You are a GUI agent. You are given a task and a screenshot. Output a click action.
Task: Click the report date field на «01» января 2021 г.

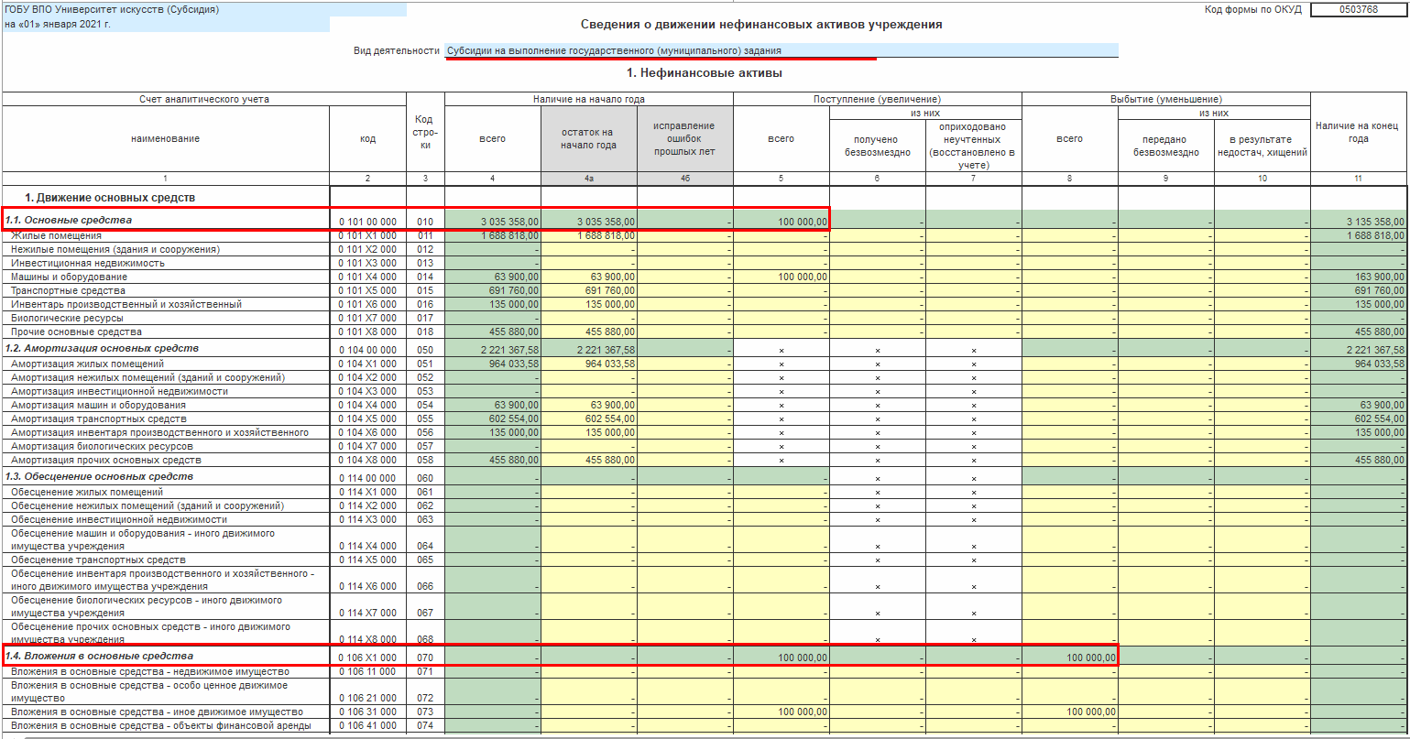pyautogui.click(x=166, y=25)
